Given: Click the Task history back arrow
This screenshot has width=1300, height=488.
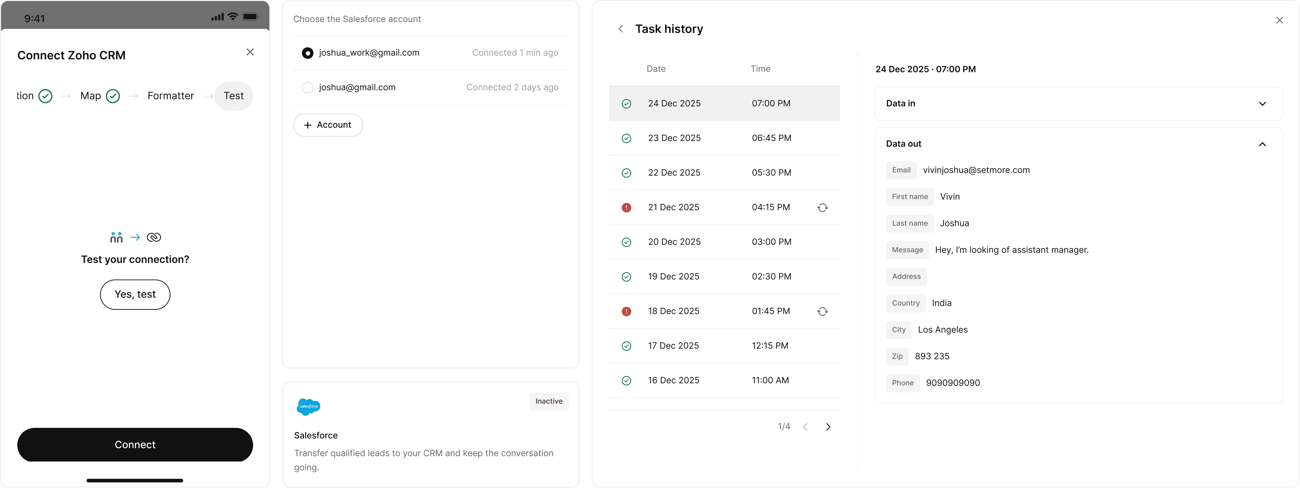Looking at the screenshot, I should tap(621, 29).
